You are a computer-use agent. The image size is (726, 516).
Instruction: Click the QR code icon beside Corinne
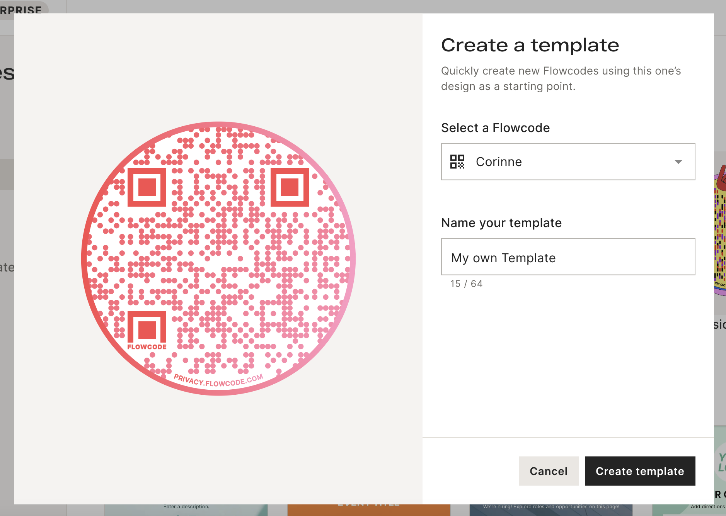(x=457, y=162)
